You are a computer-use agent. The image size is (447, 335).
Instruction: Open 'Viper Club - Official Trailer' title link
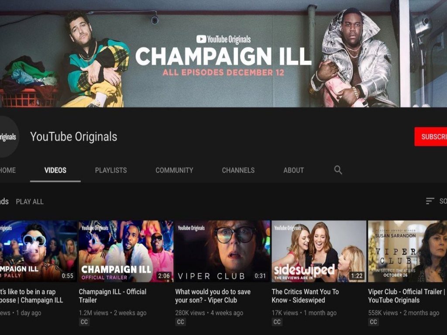click(407, 296)
